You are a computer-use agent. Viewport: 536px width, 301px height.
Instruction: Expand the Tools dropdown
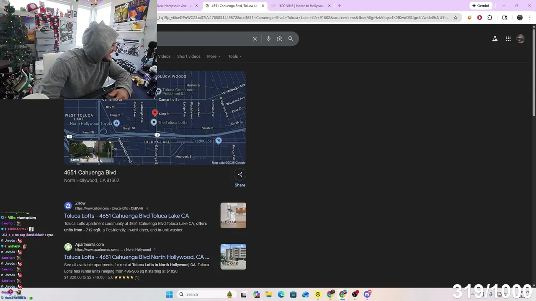(x=235, y=56)
